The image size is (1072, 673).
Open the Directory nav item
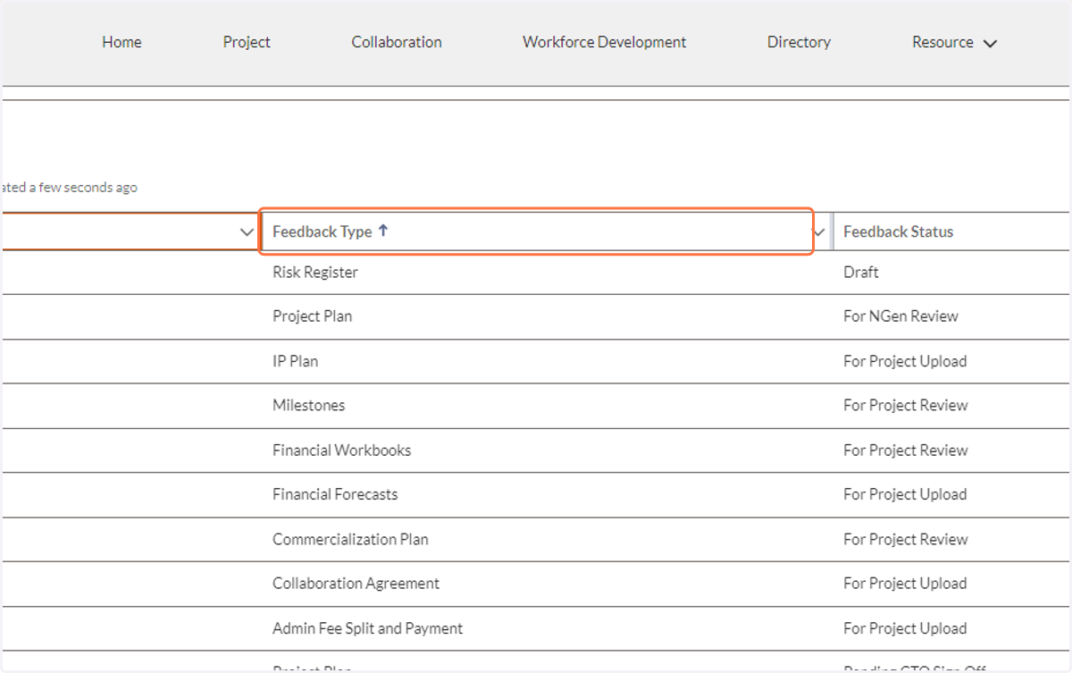[x=799, y=42]
